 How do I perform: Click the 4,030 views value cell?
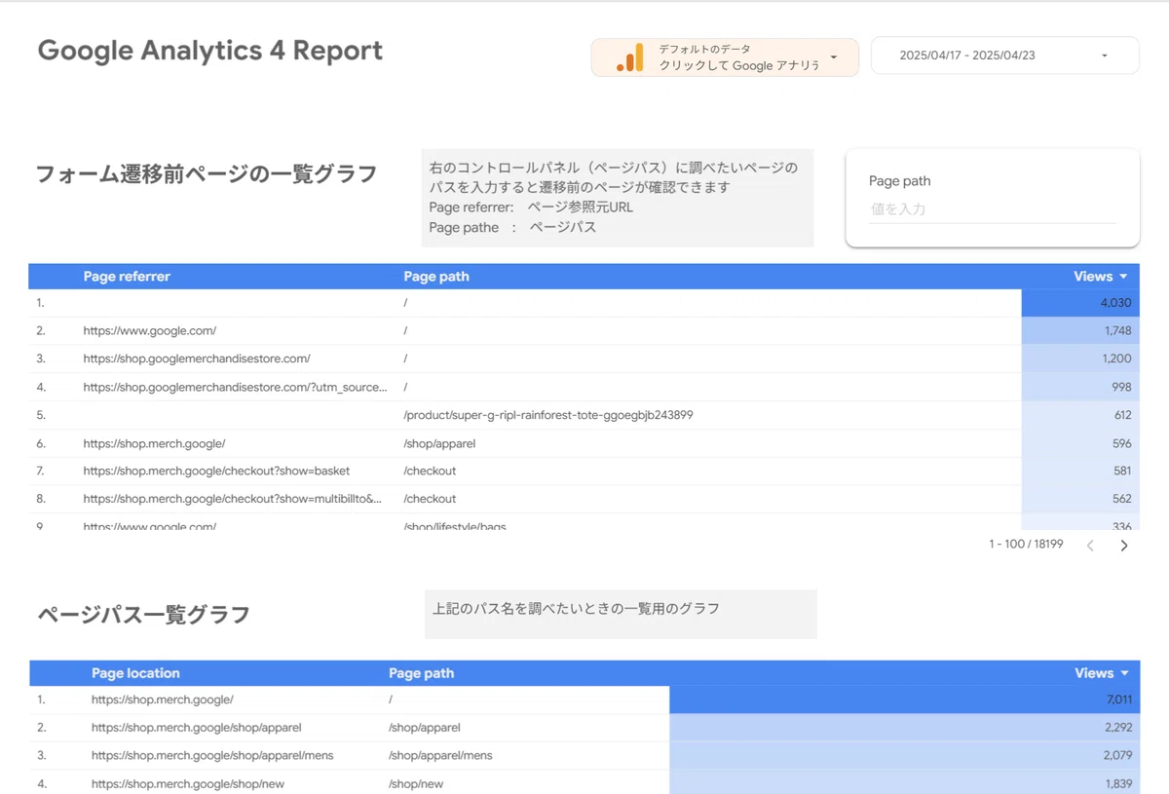click(x=1080, y=303)
